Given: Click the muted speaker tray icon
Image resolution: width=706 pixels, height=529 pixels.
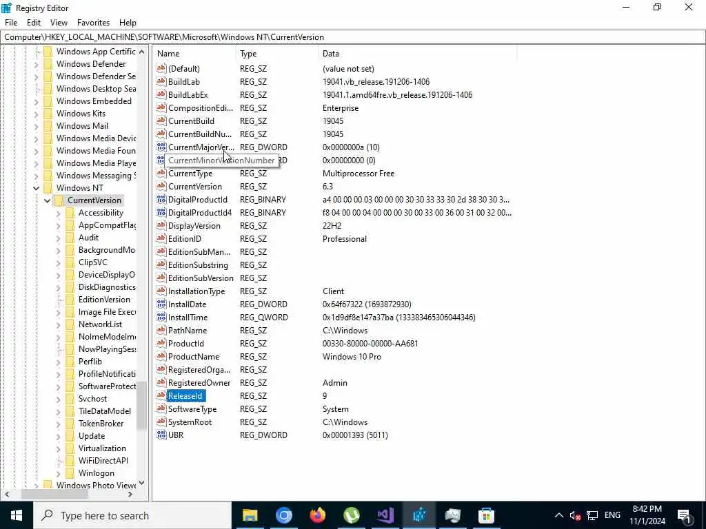Looking at the screenshot, I should (x=575, y=515).
